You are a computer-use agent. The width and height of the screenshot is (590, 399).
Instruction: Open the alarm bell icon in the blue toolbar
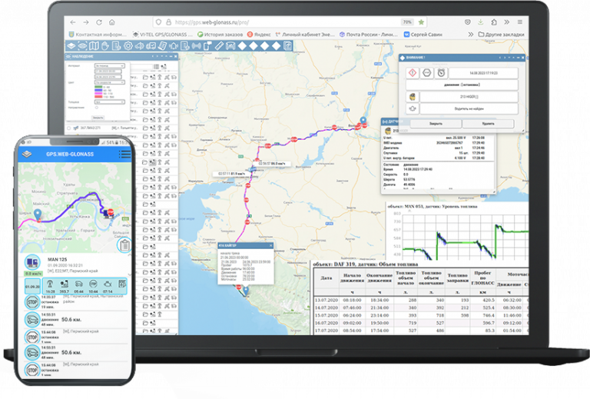(x=174, y=46)
